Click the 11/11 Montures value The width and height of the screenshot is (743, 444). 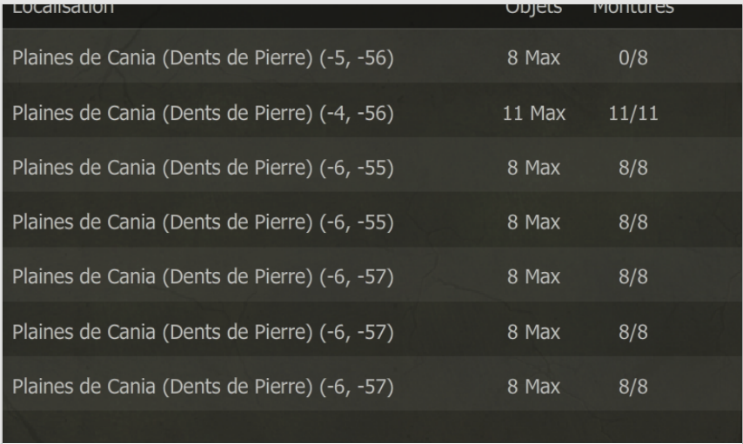(633, 113)
